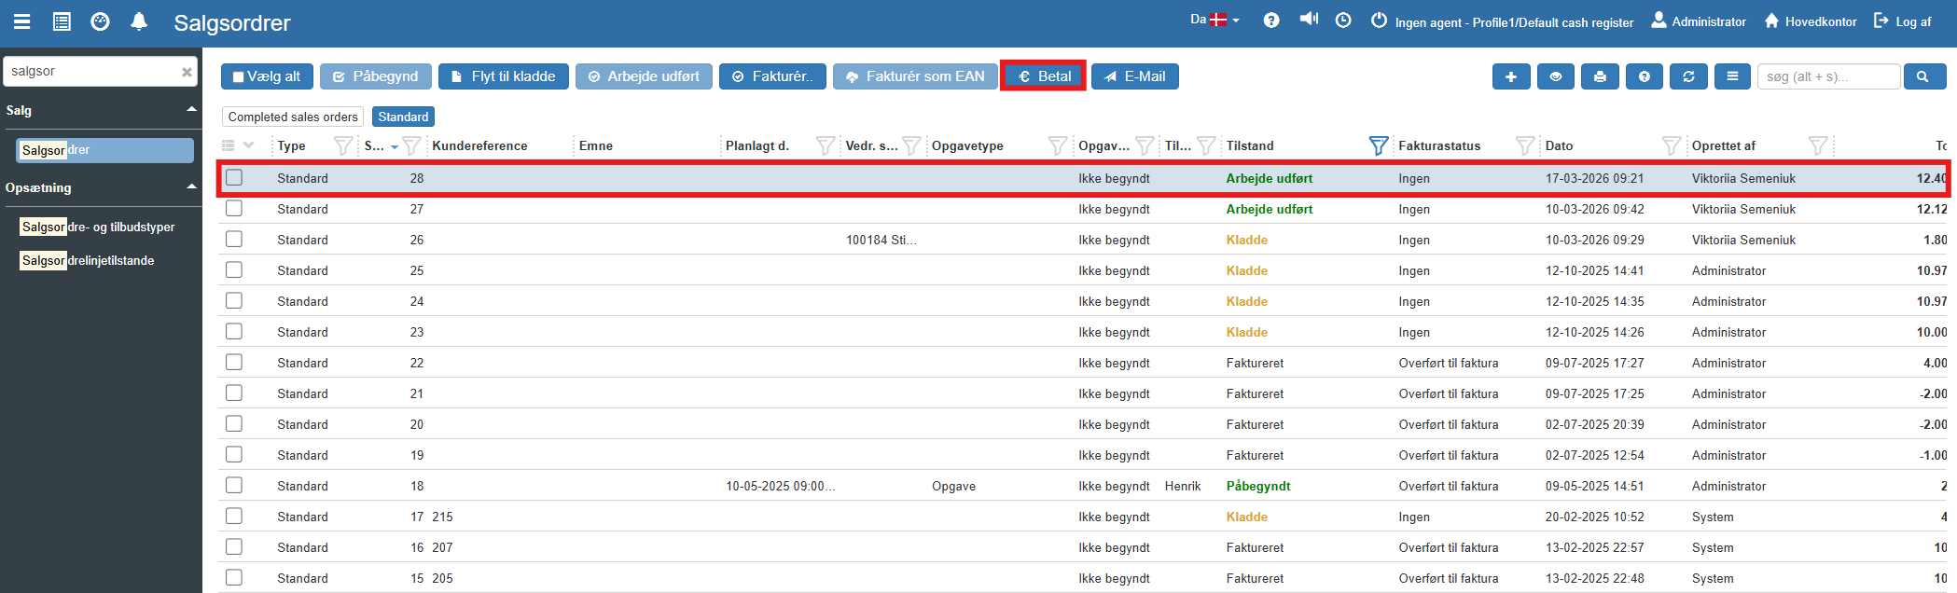Tick the checkbox for order 28
This screenshot has height=593, width=1957.
pyautogui.click(x=234, y=177)
